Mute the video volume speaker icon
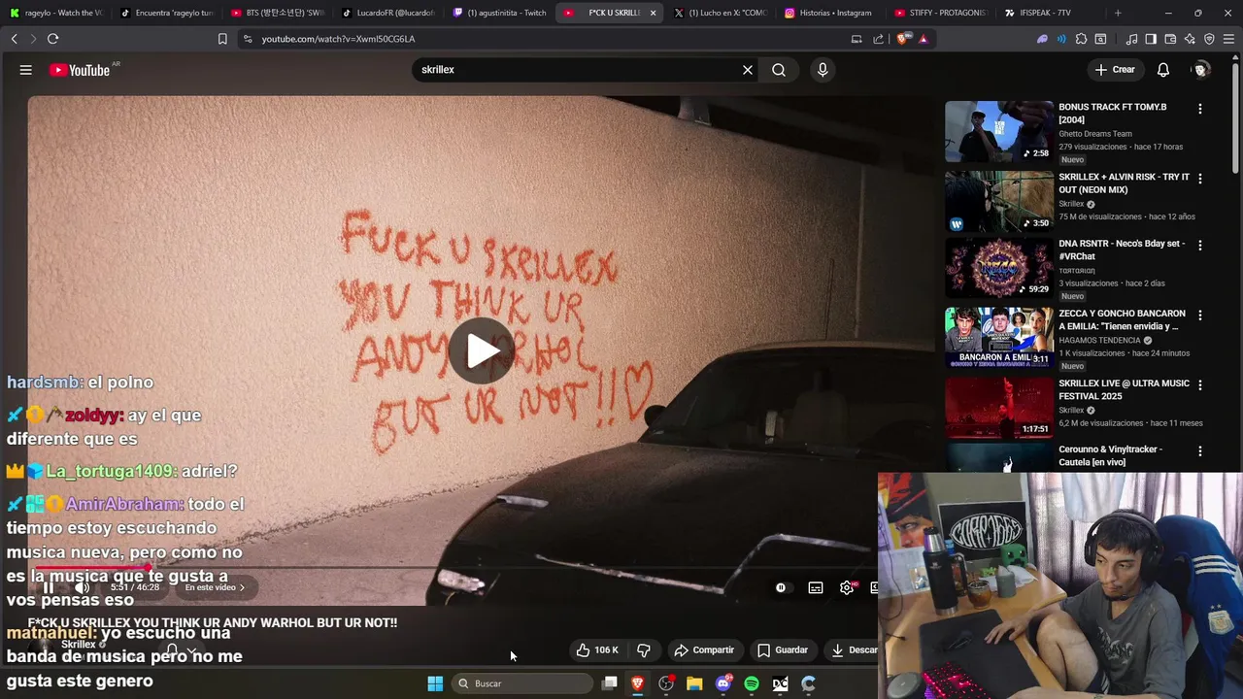Viewport: 1243px width, 699px height. tap(83, 587)
